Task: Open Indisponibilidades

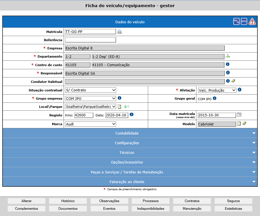Action: 150,209
